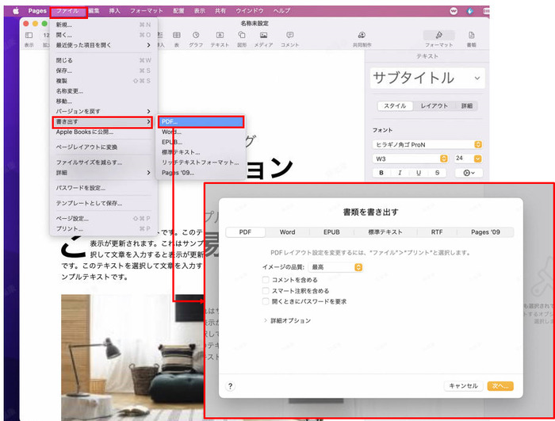This screenshot has width=555, height=421.
Task: Choose 書き出す in the File menu
Action: pos(102,122)
